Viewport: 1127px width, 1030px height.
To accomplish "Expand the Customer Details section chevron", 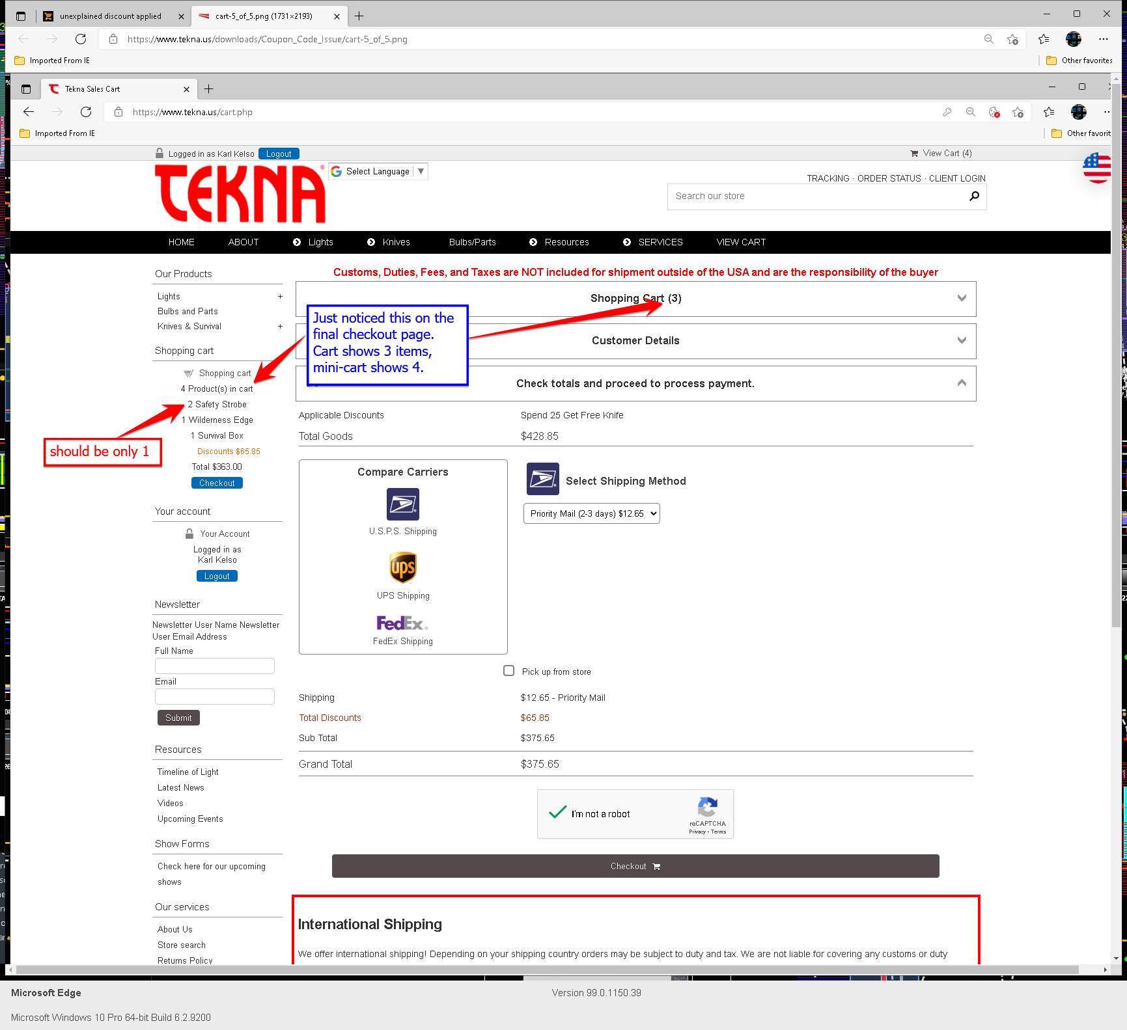I will click(962, 340).
